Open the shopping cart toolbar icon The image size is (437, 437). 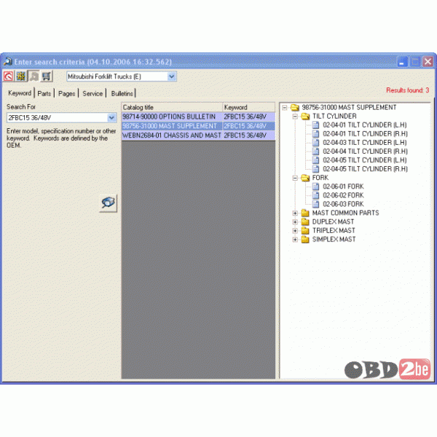[47, 76]
